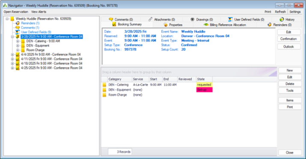The width and height of the screenshot is (306, 159).
Task: Click the Delete button
Action: [x=290, y=84]
